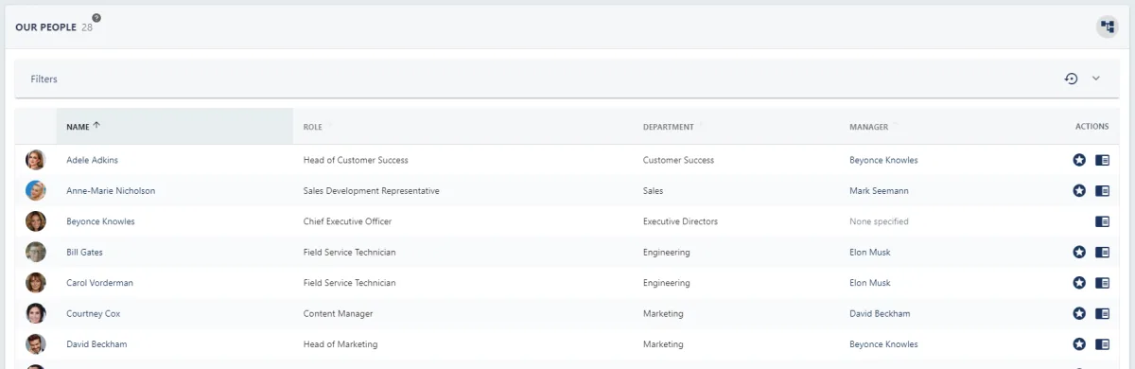Reset filters with the history icon

[1072, 79]
